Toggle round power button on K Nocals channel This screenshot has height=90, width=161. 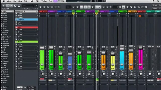coord(125,49)
